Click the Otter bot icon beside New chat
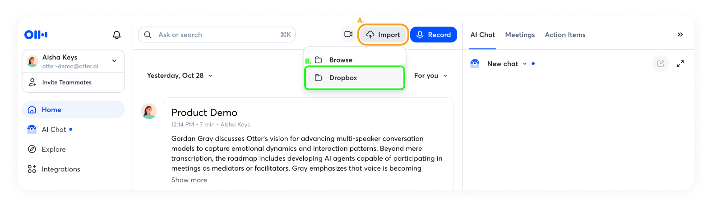 (x=475, y=63)
